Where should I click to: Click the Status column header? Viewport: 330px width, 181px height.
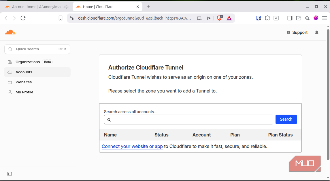click(x=161, y=135)
